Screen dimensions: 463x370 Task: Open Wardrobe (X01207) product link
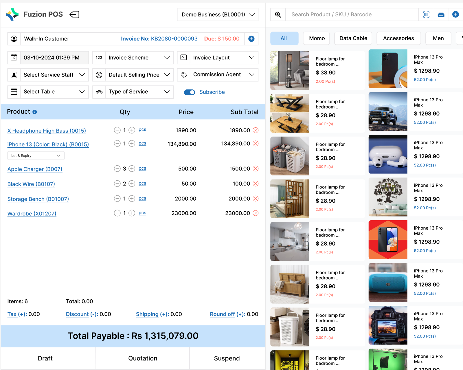click(x=32, y=214)
